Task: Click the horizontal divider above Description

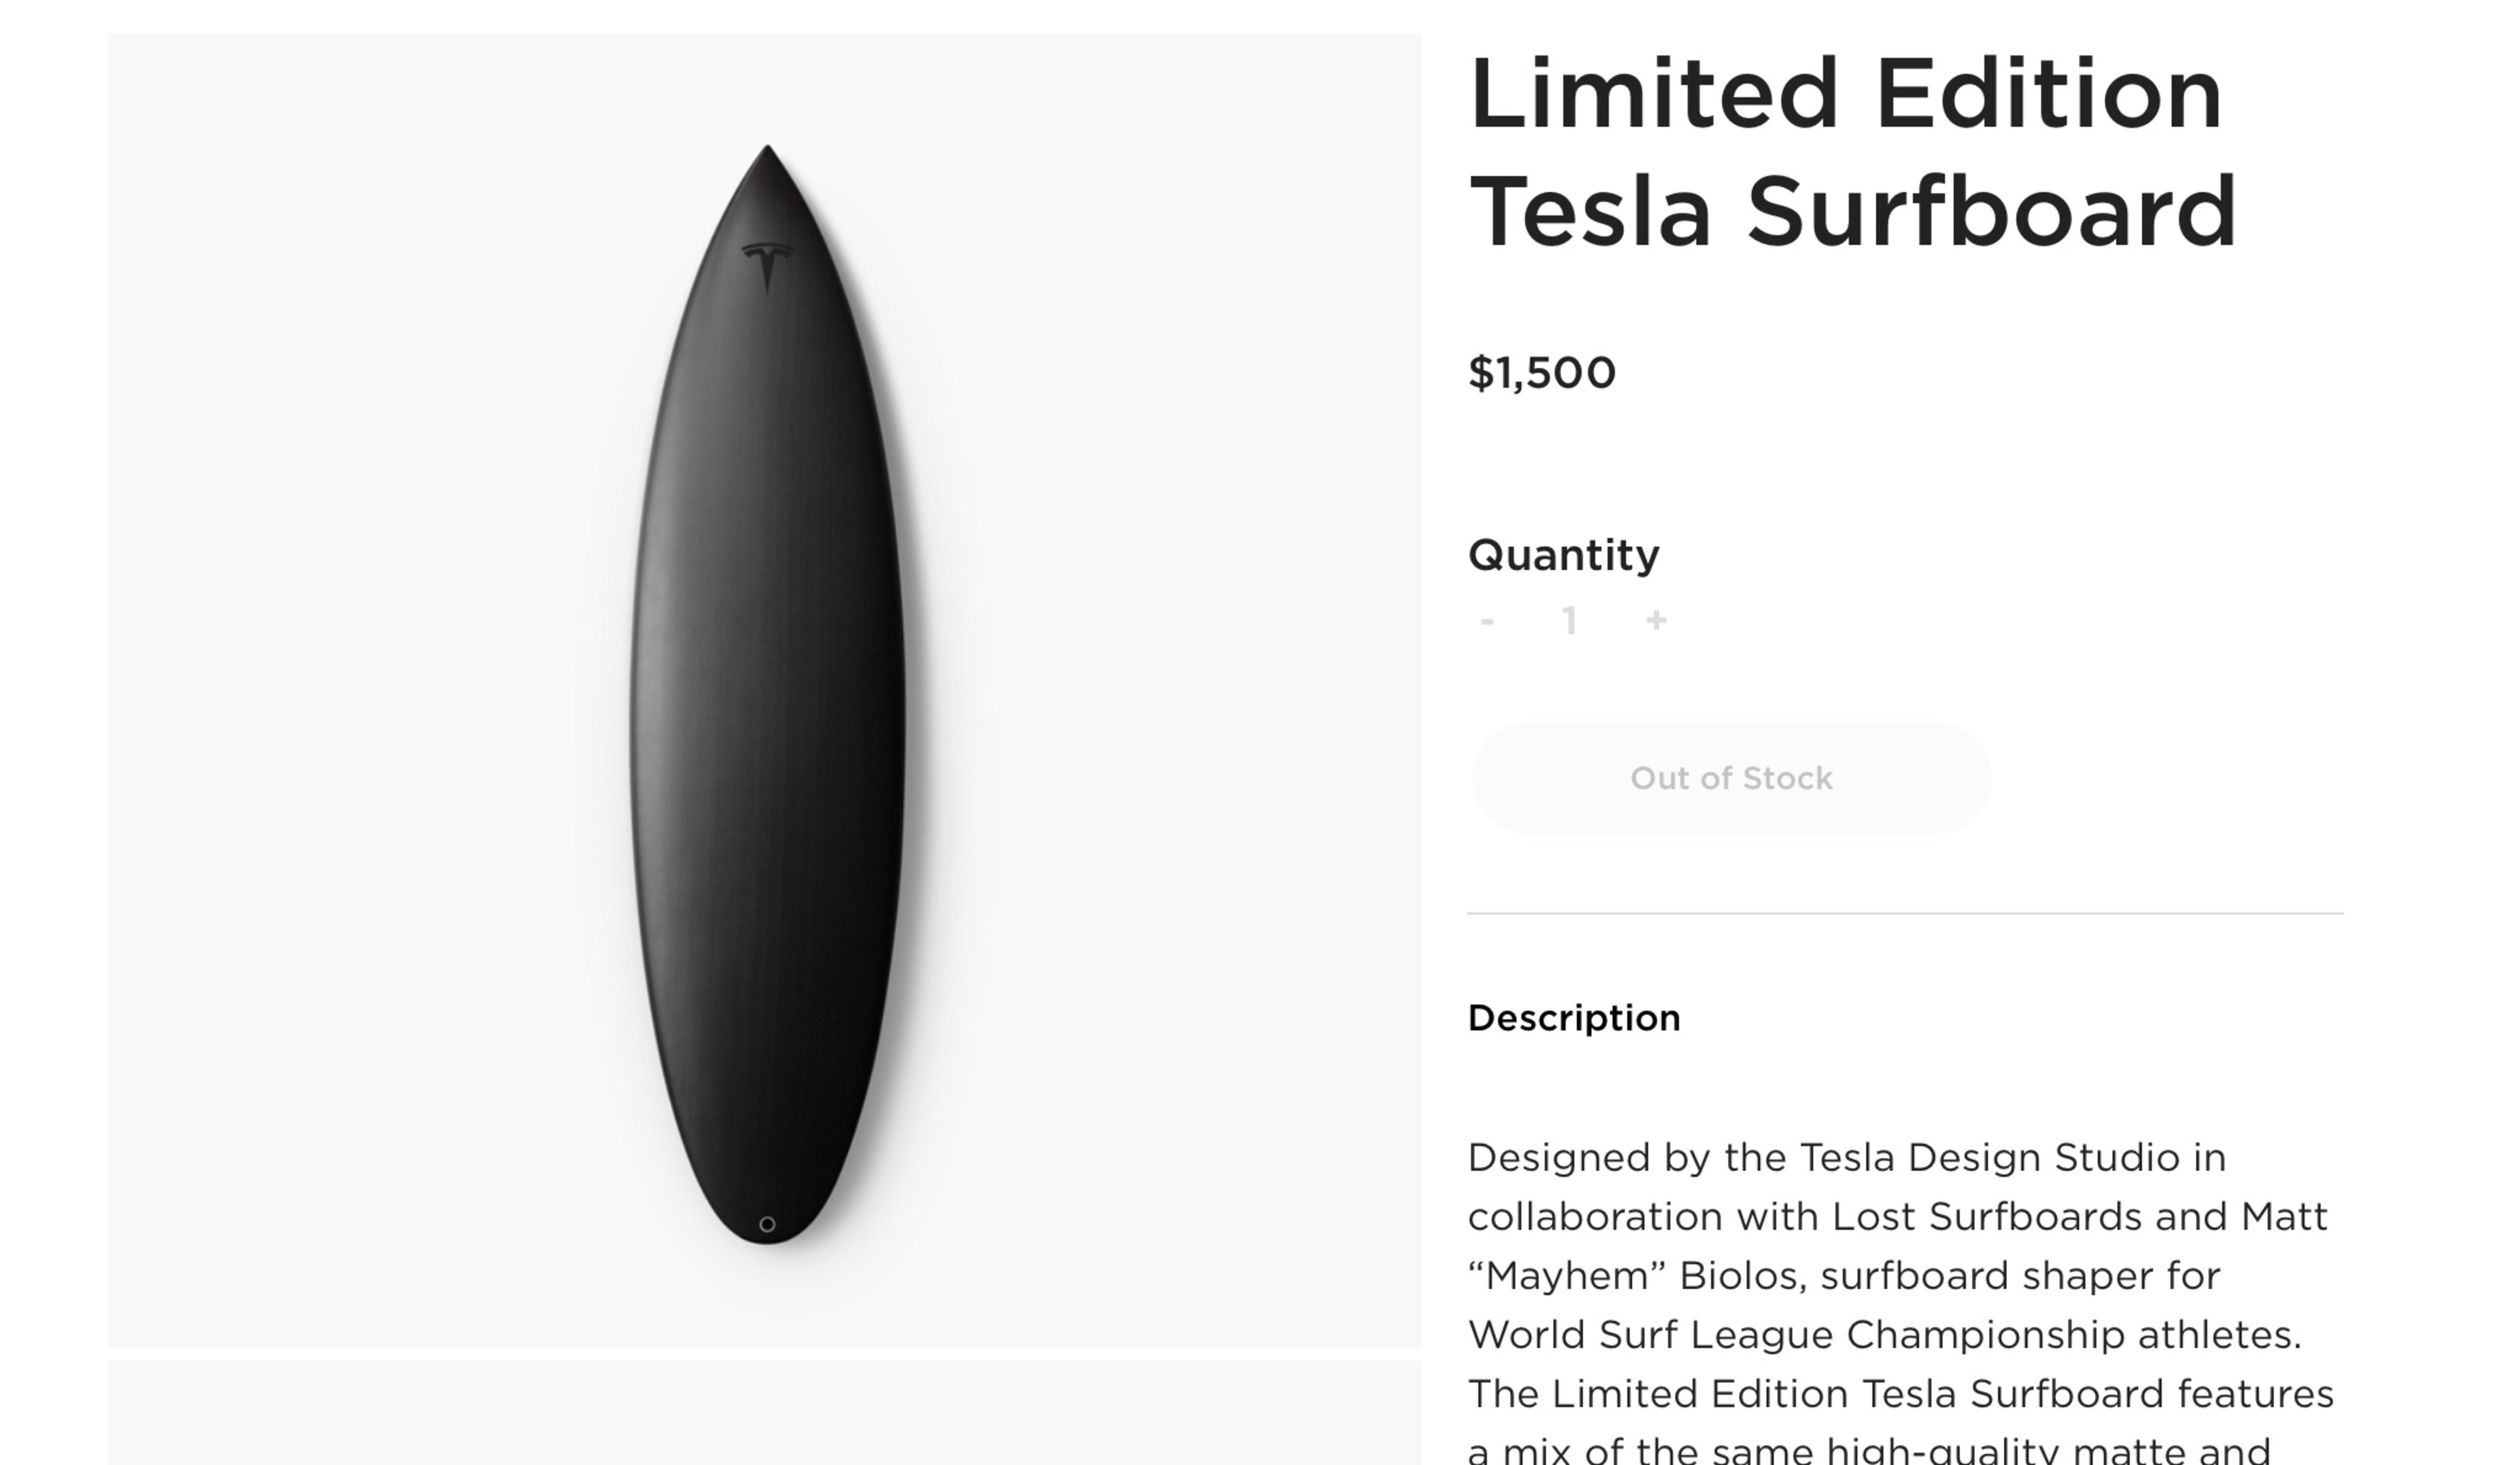Action: [x=1905, y=913]
